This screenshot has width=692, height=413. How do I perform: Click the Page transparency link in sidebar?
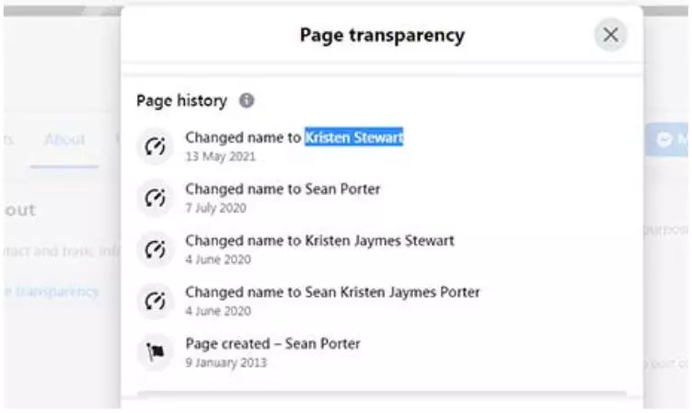tap(51, 292)
